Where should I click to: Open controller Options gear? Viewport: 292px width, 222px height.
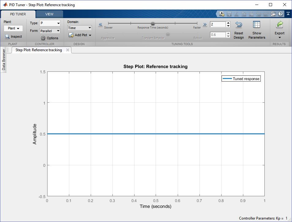(43, 38)
